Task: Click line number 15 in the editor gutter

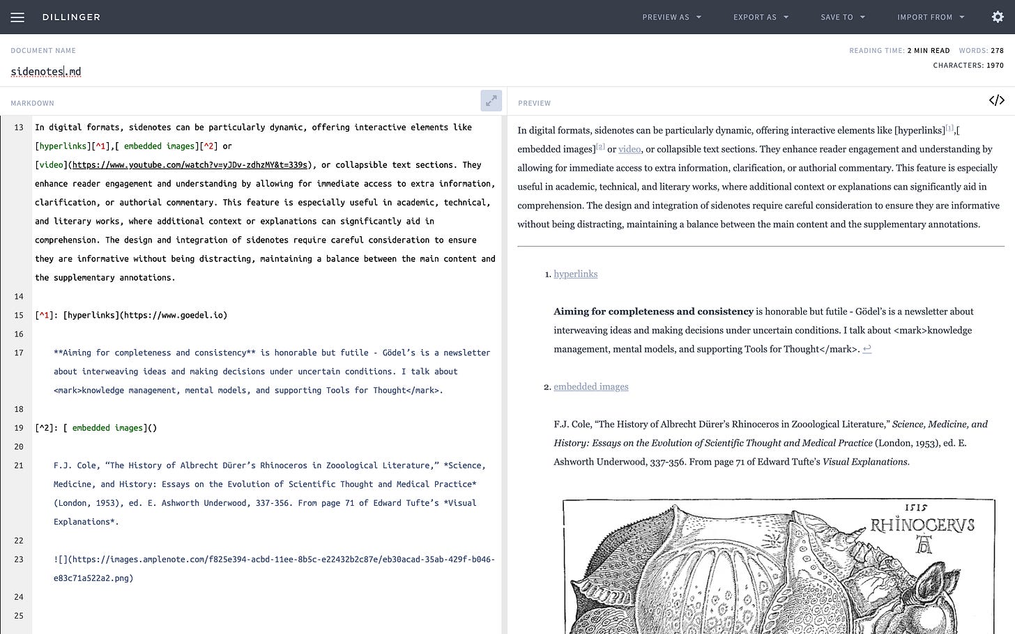Action: 19,316
